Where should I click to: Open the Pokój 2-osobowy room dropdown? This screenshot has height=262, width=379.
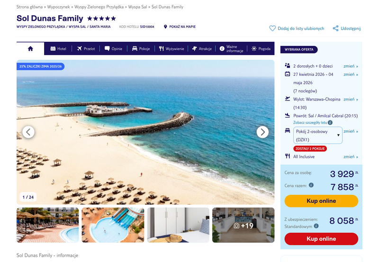(318, 136)
